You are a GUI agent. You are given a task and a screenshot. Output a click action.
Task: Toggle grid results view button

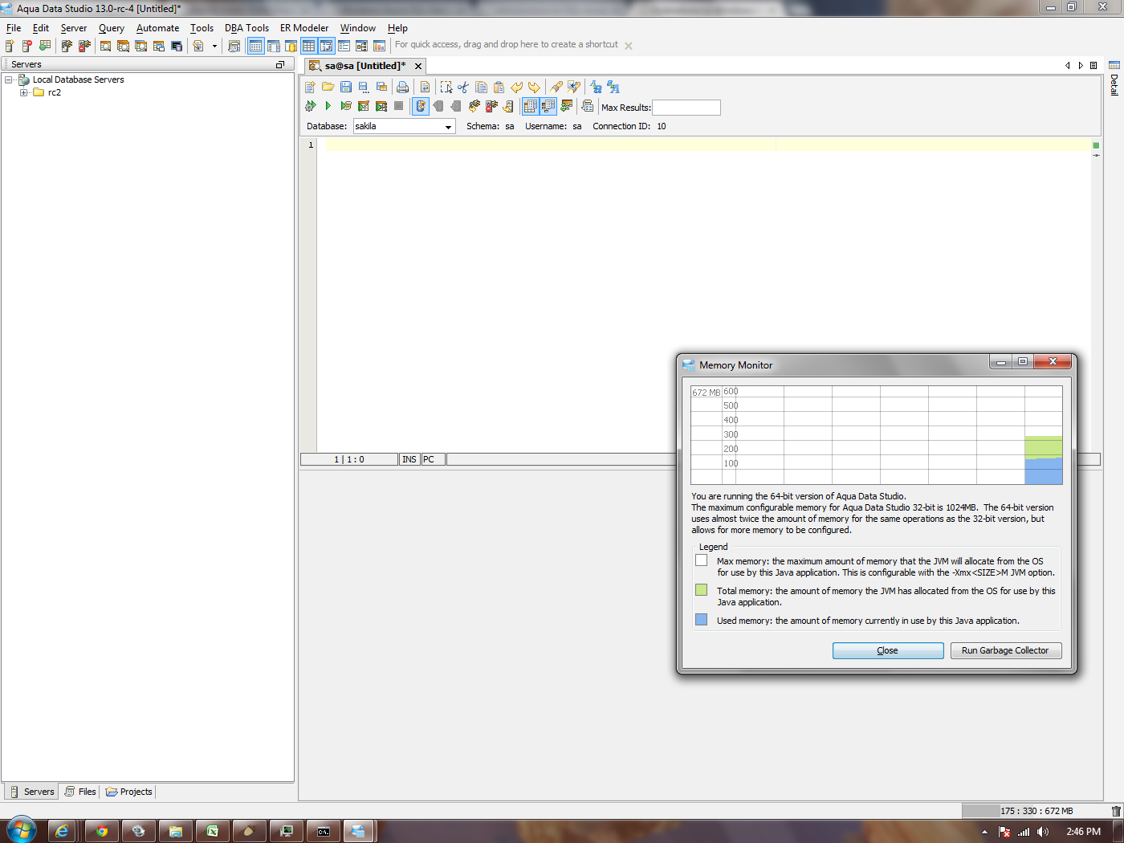coord(531,106)
